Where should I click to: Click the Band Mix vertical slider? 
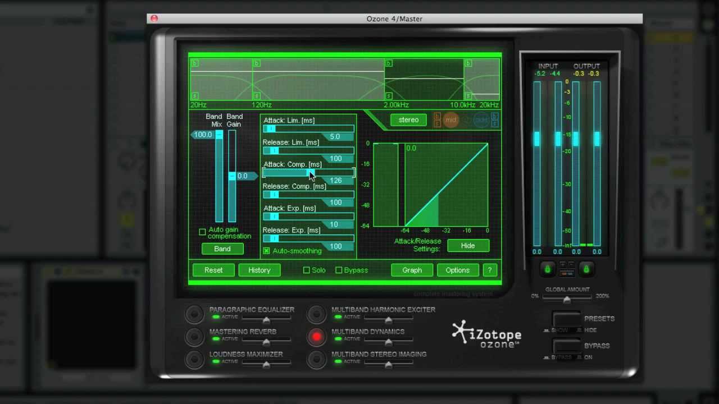pos(219,176)
